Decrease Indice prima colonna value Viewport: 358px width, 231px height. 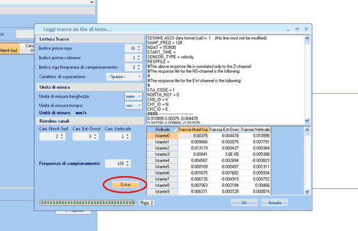click(x=138, y=59)
